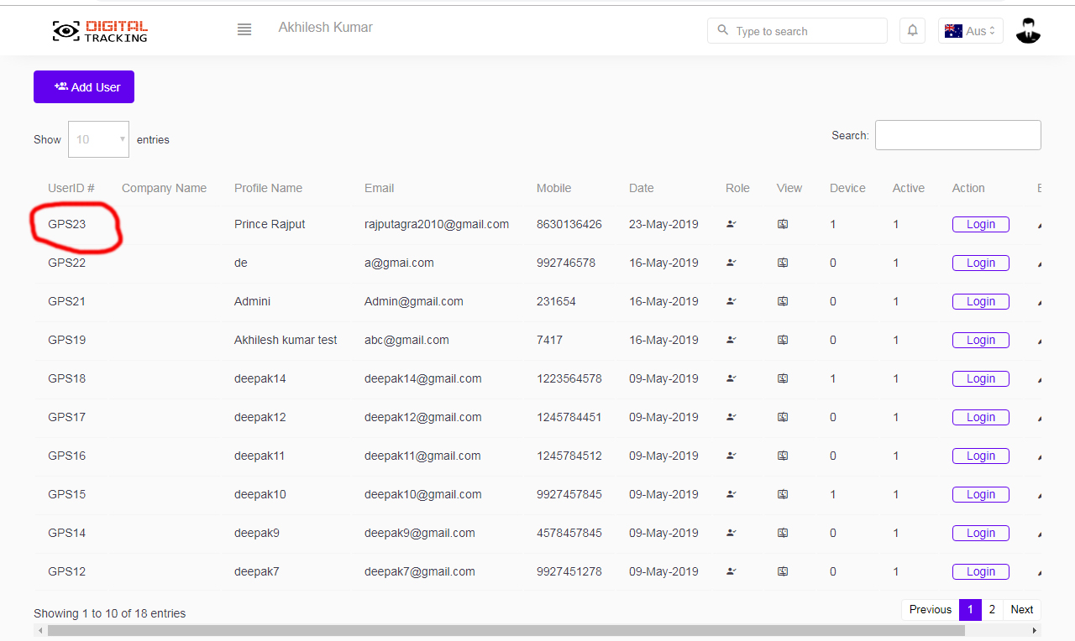This screenshot has width=1075, height=641.
Task: Click Role icon for deepak11
Action: point(732,456)
